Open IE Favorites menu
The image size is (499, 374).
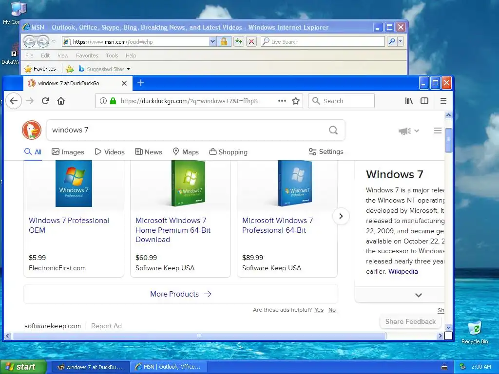point(87,56)
